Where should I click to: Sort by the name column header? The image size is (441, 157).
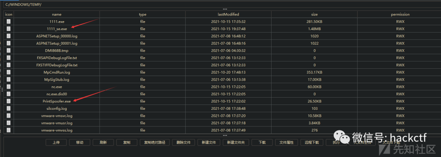click(56, 14)
